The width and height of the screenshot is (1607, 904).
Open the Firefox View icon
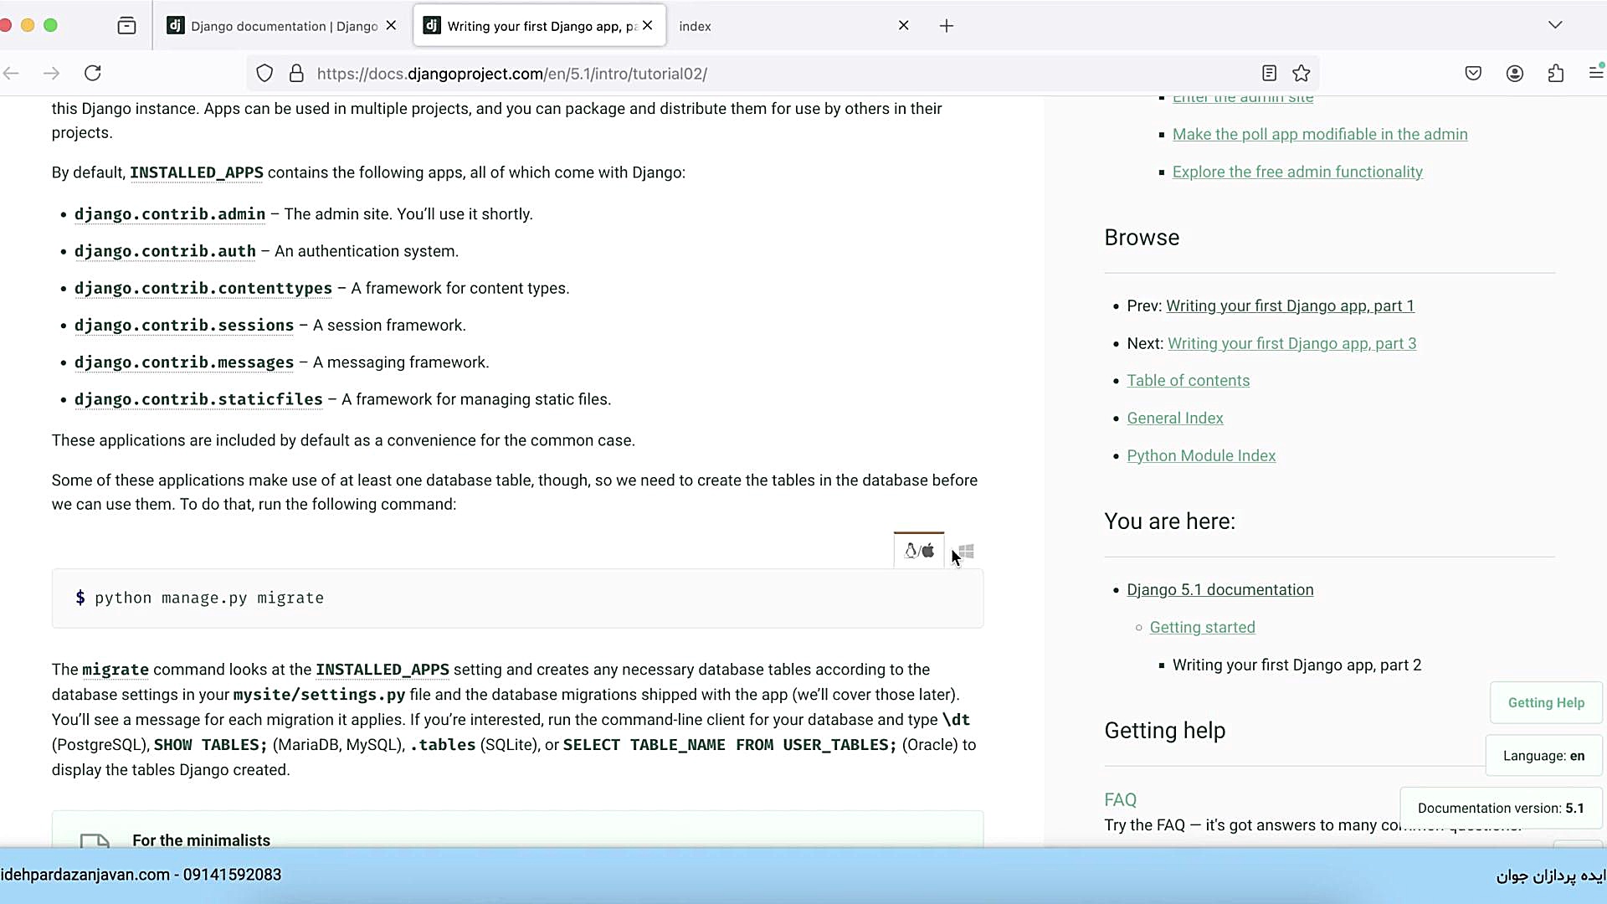pos(126,26)
